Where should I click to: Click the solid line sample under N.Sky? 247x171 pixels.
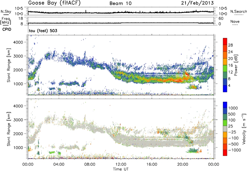pos(6,15)
